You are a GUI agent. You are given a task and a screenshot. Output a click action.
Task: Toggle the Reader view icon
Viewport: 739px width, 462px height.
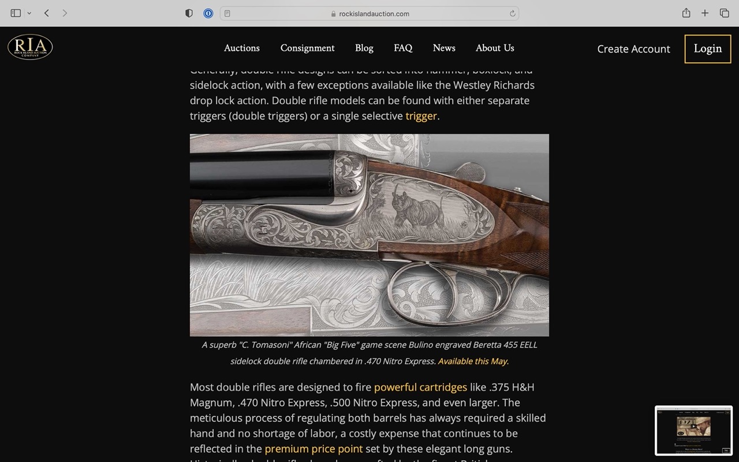coord(227,13)
